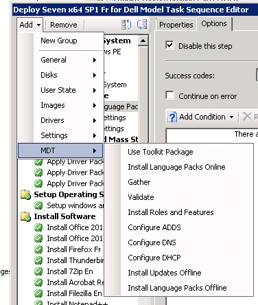
Task: Select Install Filezilla En step
Action: [x=74, y=293]
